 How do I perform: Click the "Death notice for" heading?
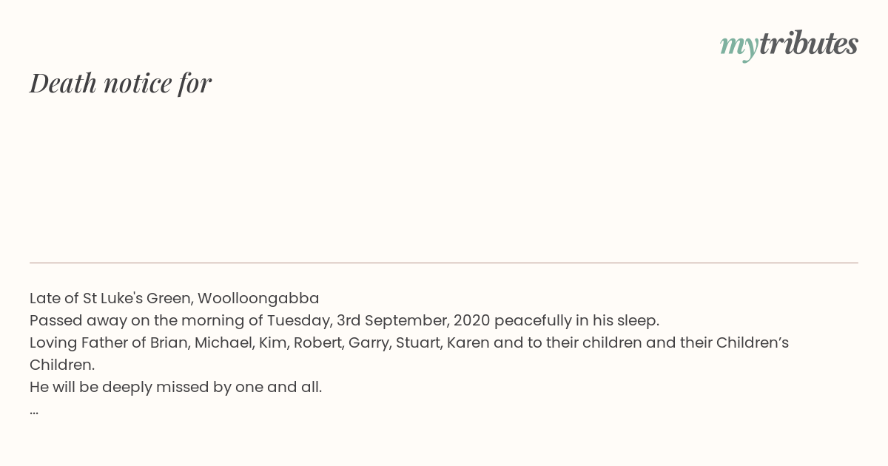click(x=121, y=83)
